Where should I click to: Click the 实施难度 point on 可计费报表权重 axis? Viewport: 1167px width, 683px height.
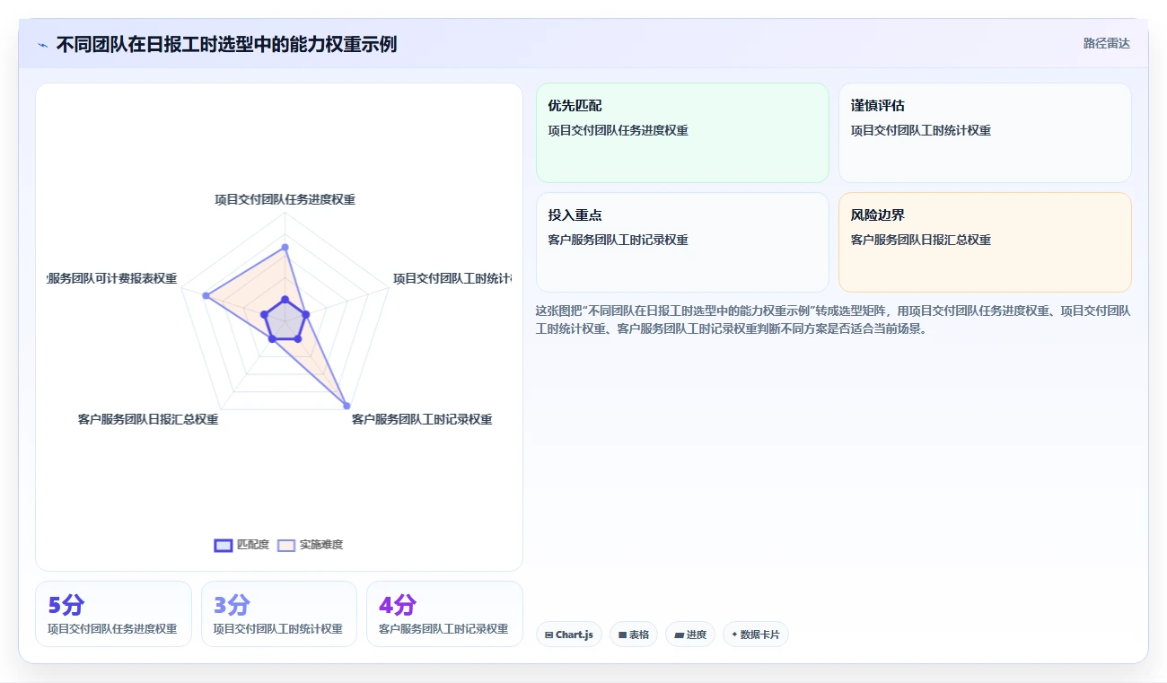pos(206,295)
